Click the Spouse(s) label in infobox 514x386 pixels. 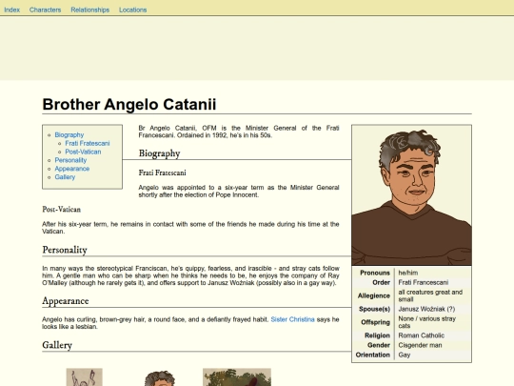point(374,309)
